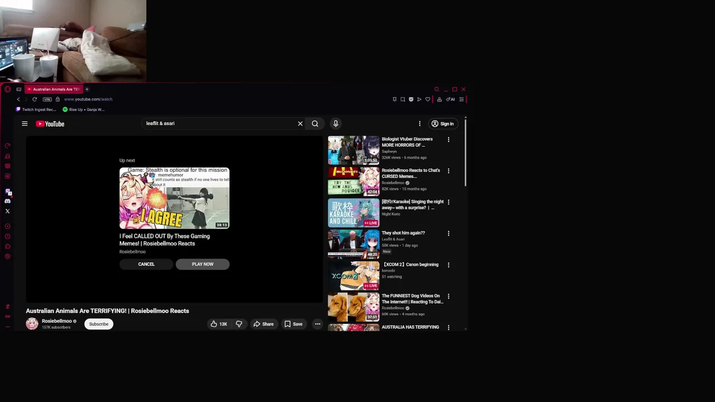
Task: Subscribe to Rosiebellmoo
Action: coord(99,324)
